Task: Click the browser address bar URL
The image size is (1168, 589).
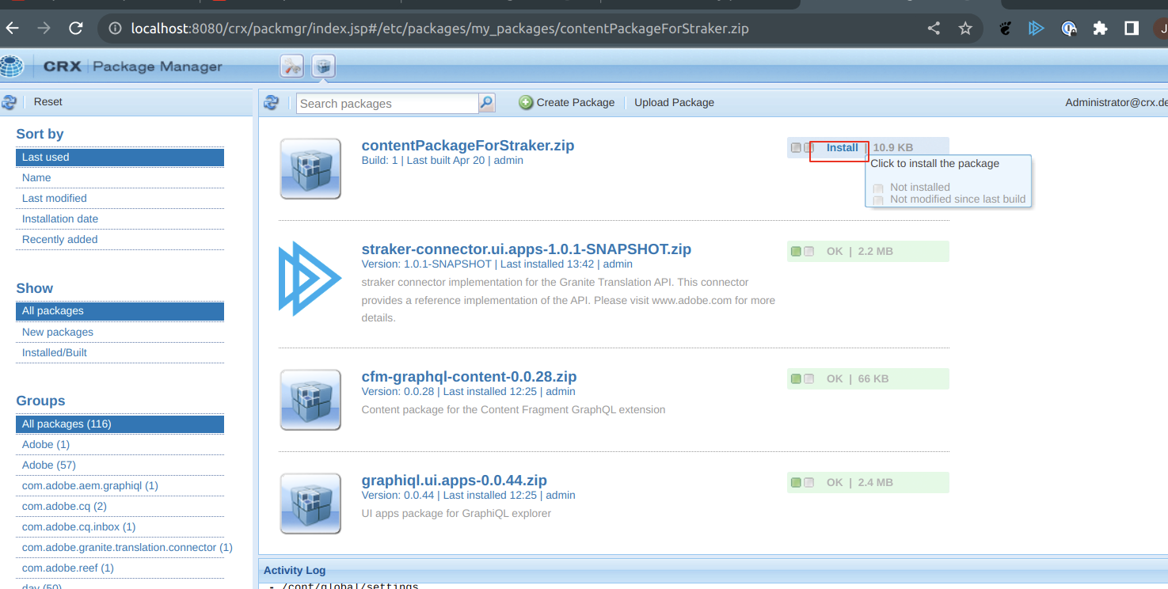Action: (439, 28)
